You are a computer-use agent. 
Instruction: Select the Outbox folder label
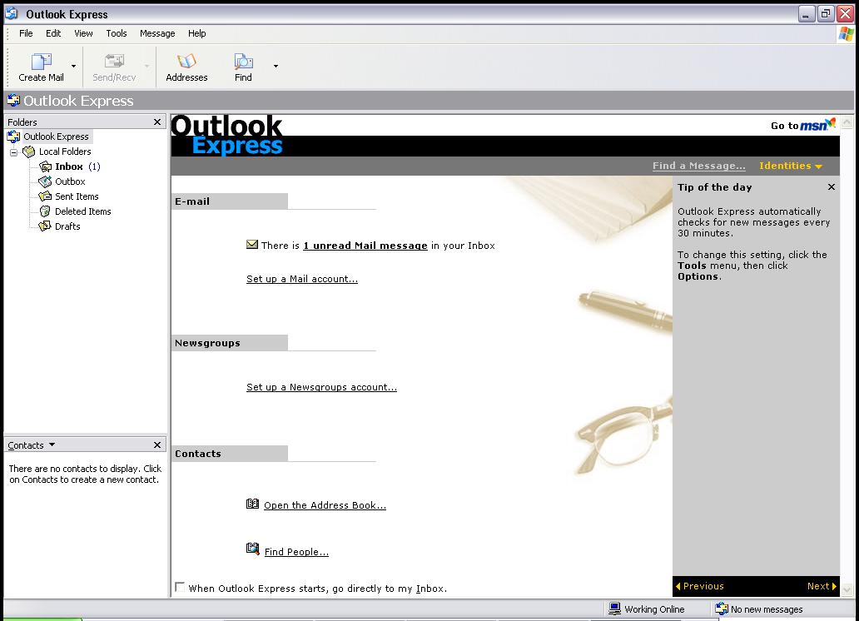[70, 181]
